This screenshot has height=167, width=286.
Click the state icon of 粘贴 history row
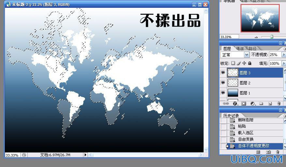click(232, 126)
